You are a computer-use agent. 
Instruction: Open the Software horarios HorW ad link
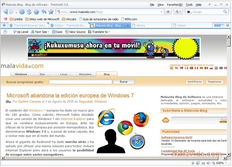point(177,138)
